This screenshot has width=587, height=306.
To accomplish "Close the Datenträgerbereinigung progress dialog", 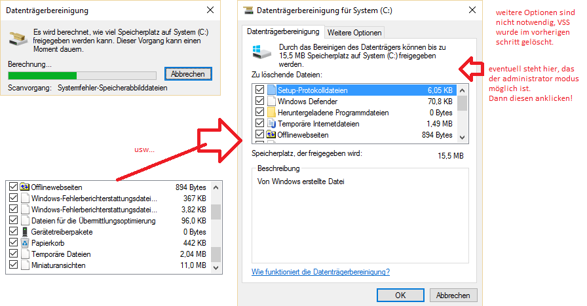I will (x=210, y=10).
